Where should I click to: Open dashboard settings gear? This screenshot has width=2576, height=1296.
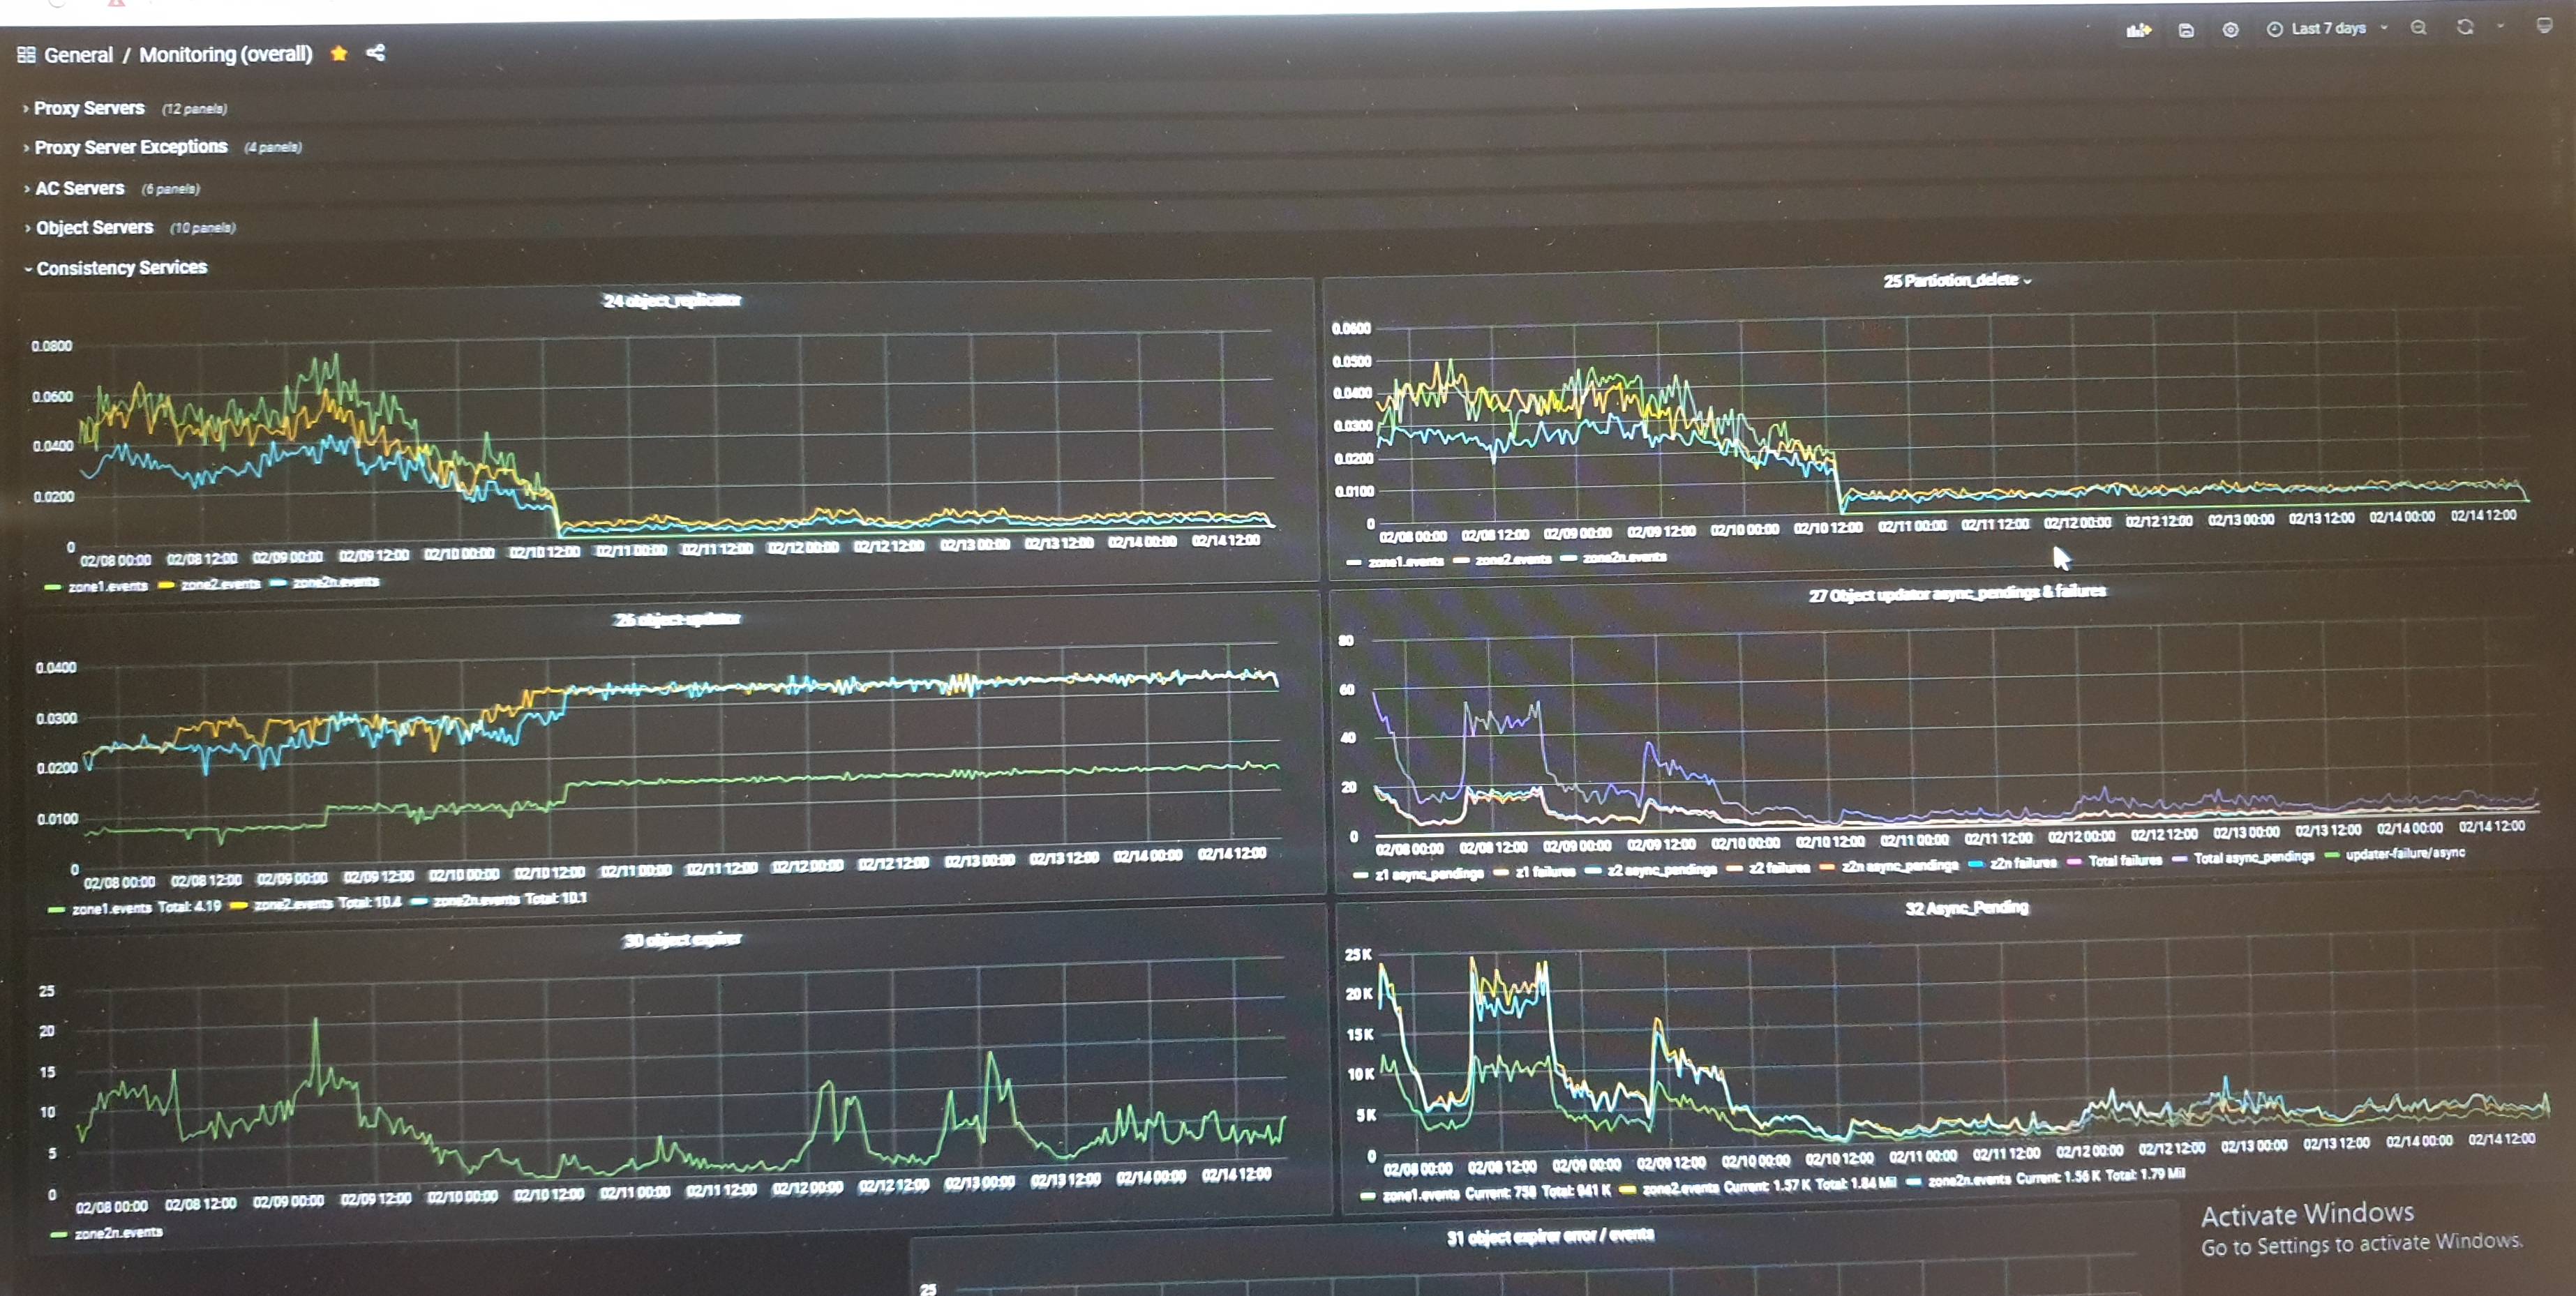pyautogui.click(x=2230, y=30)
